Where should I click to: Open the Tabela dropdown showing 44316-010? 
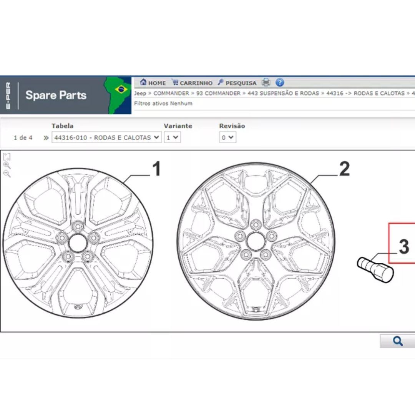(x=107, y=137)
